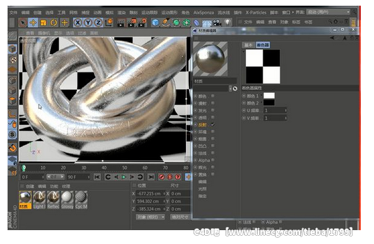Select the live selection arrow tool
Image resolution: width=374 pixels, height=244 pixels.
pos(23,23)
